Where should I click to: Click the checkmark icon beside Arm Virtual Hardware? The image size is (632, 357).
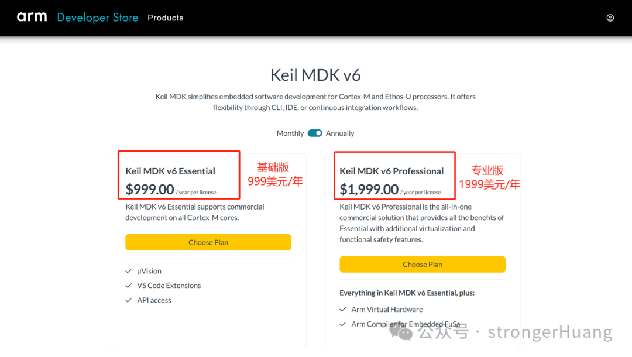pos(343,309)
